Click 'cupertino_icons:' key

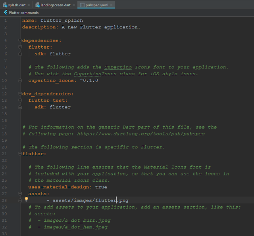(52, 80)
